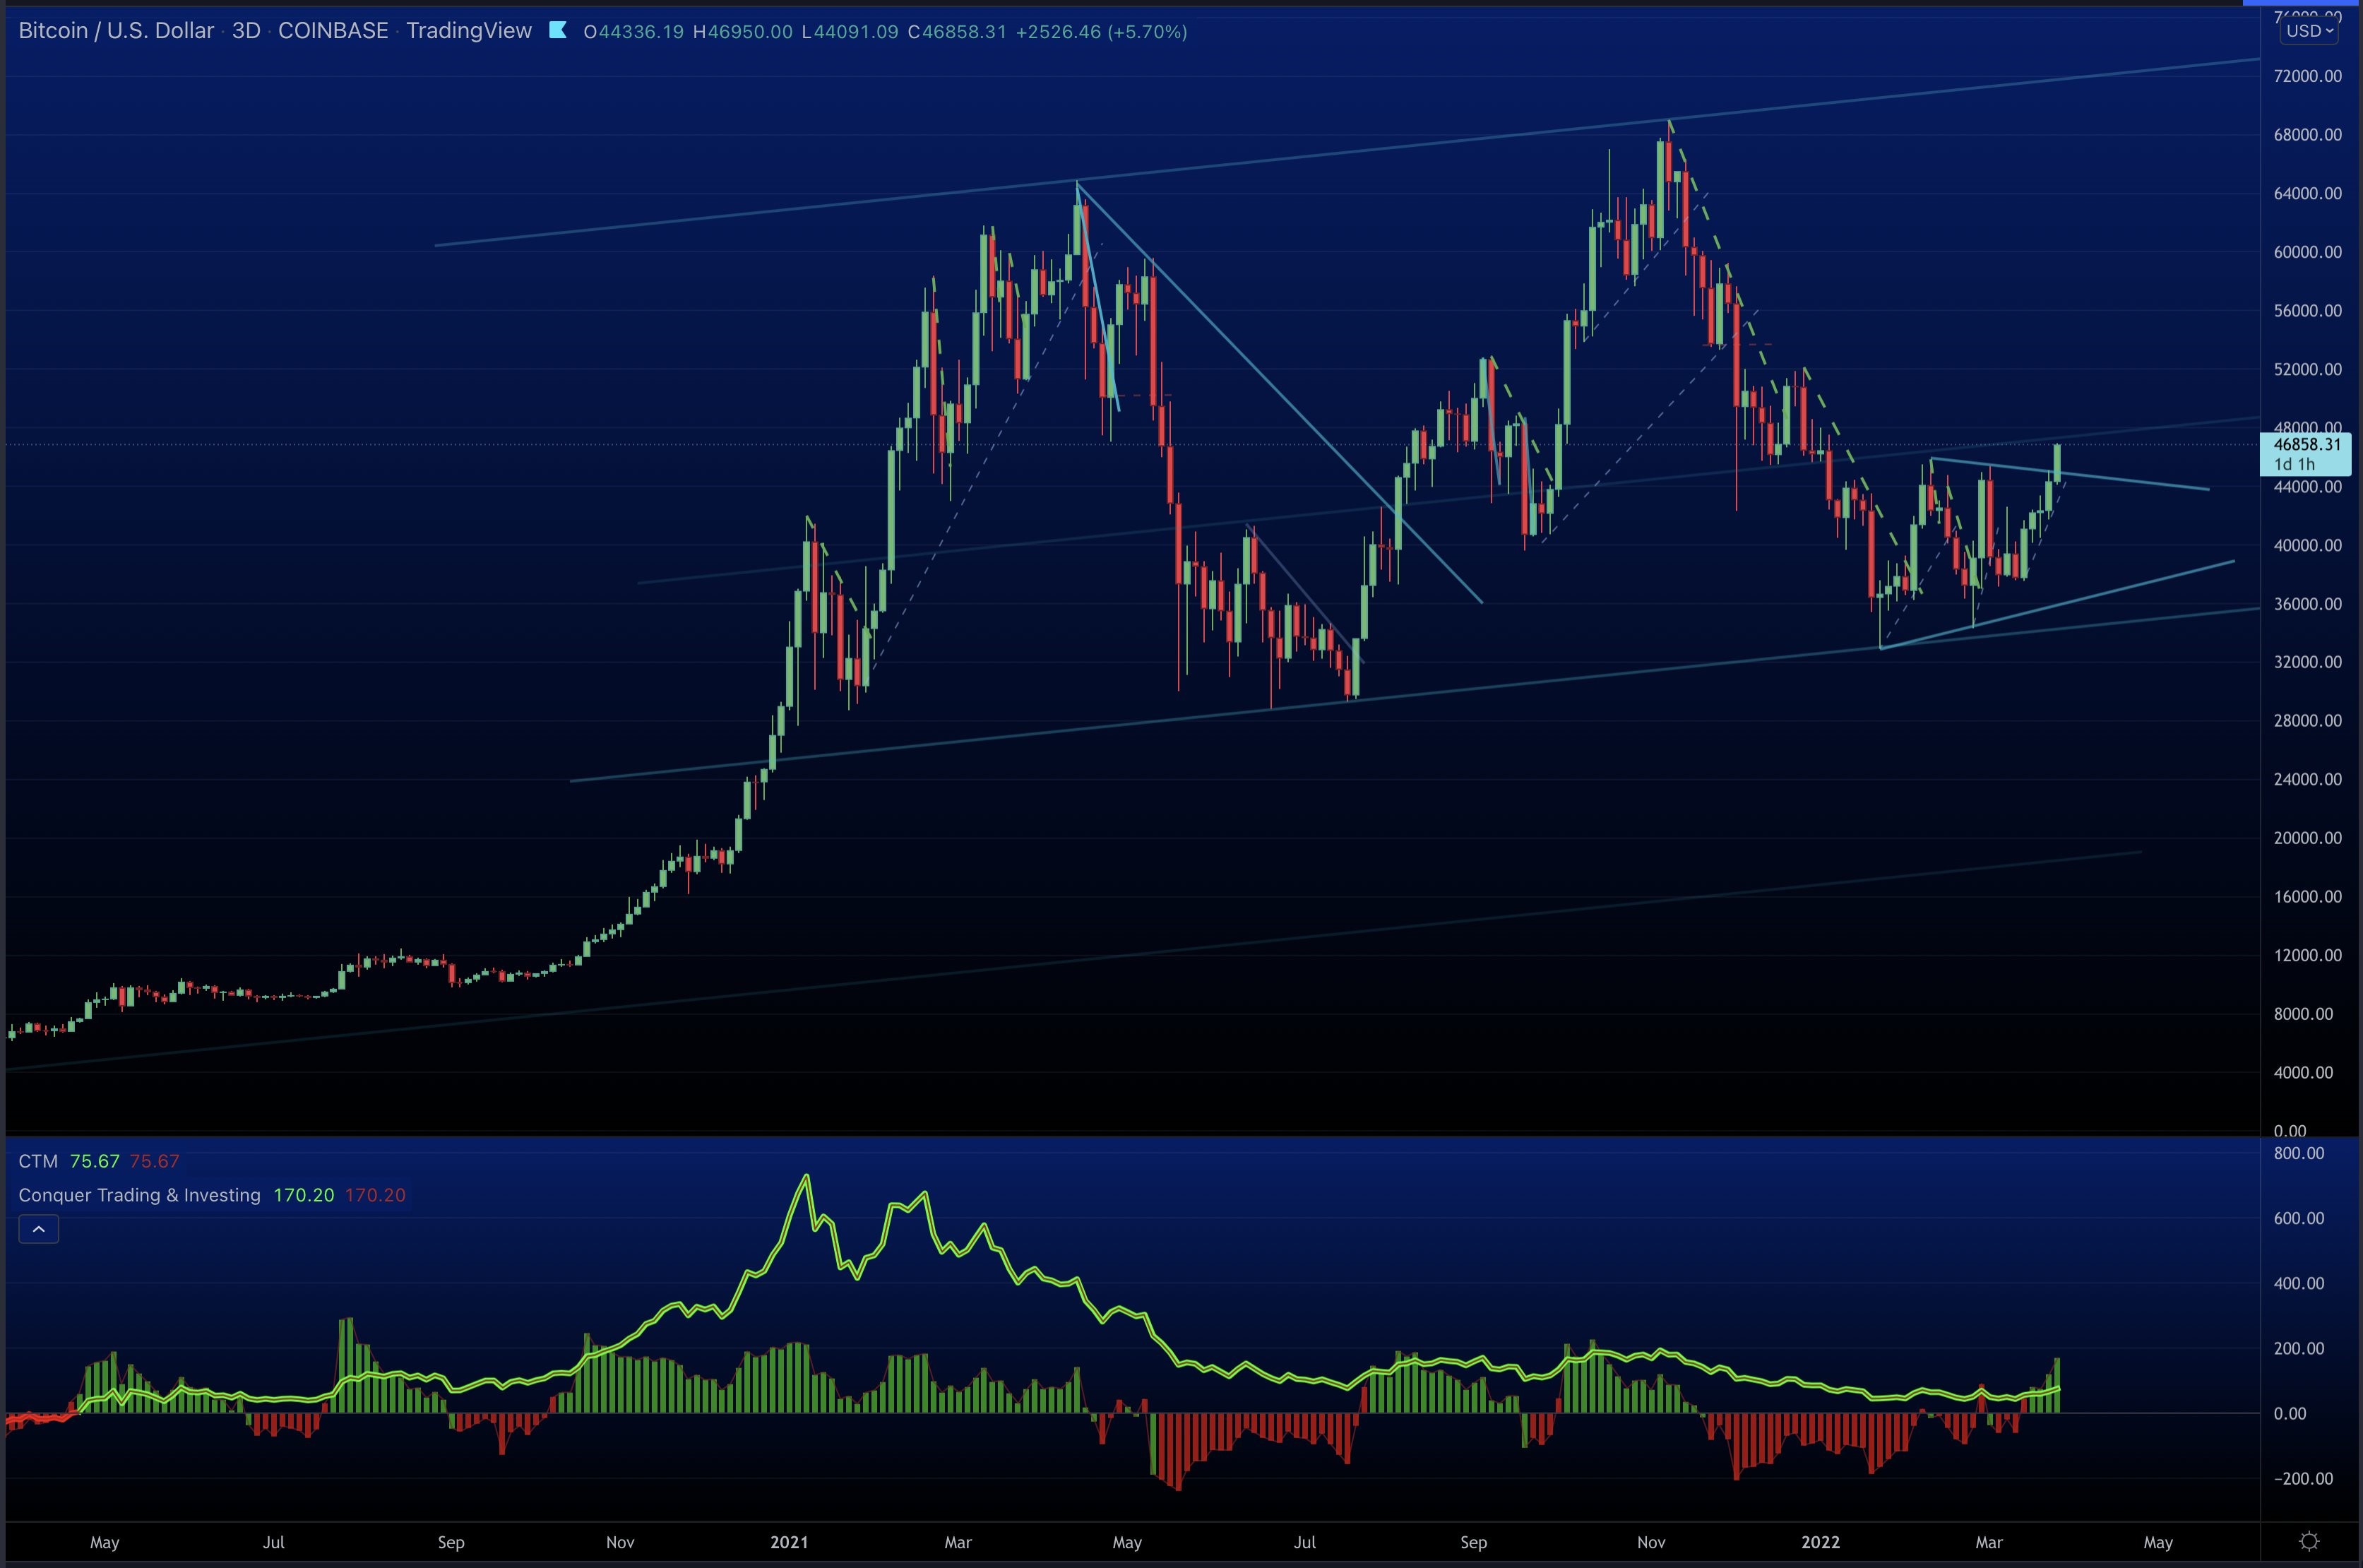
Task: Collapse the CTM indicator pane with the chevron
Action: (39, 1229)
